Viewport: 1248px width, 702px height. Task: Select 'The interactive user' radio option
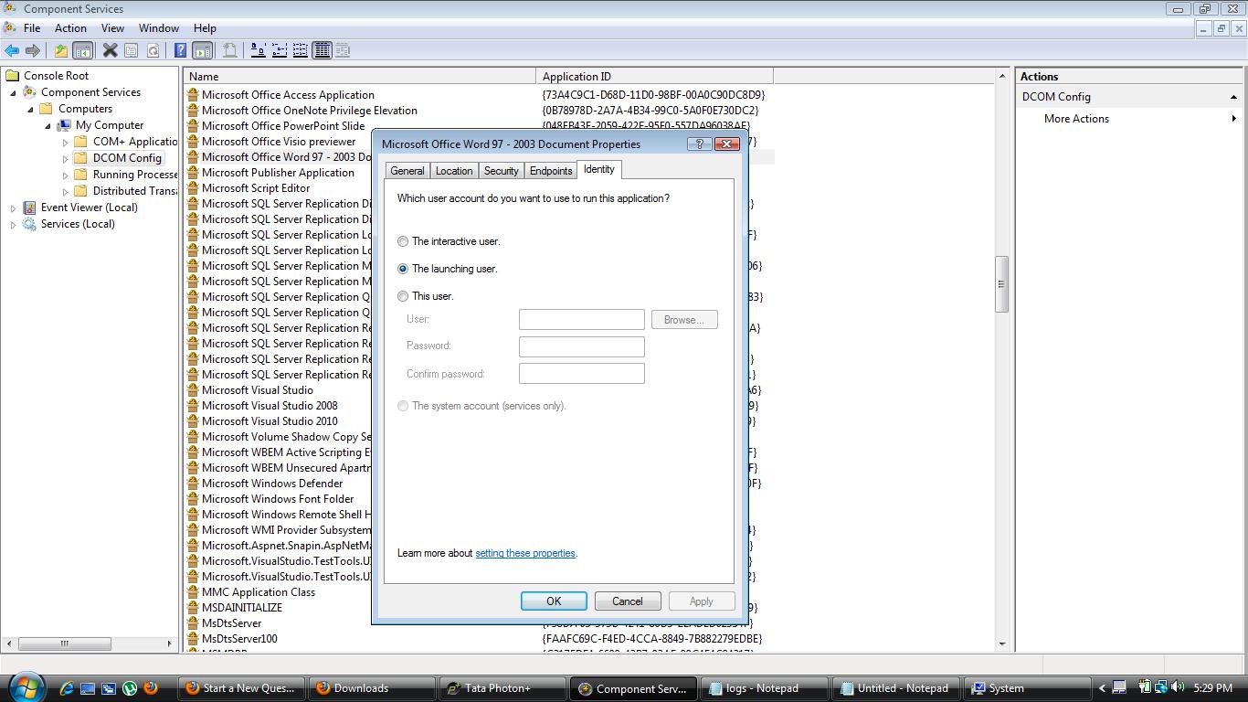click(x=403, y=241)
